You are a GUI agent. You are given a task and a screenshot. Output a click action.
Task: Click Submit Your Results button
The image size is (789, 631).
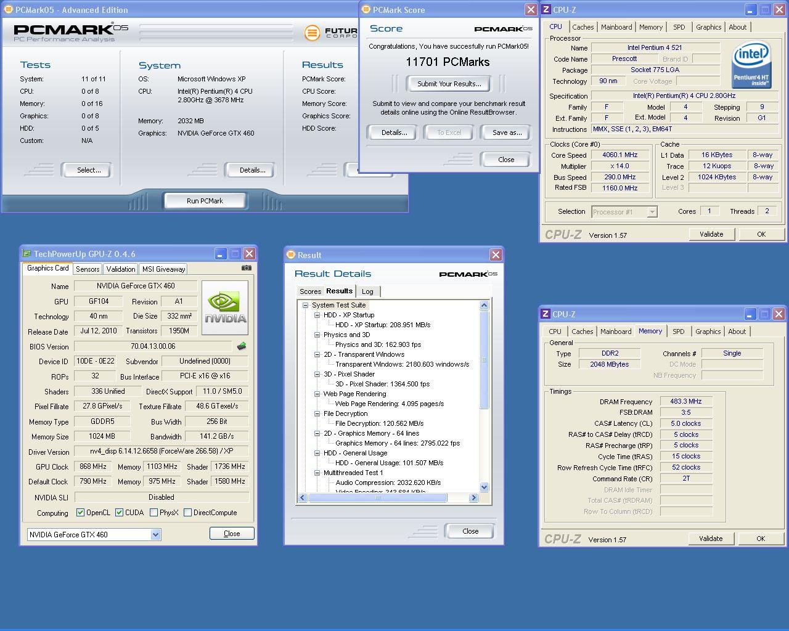pos(449,84)
